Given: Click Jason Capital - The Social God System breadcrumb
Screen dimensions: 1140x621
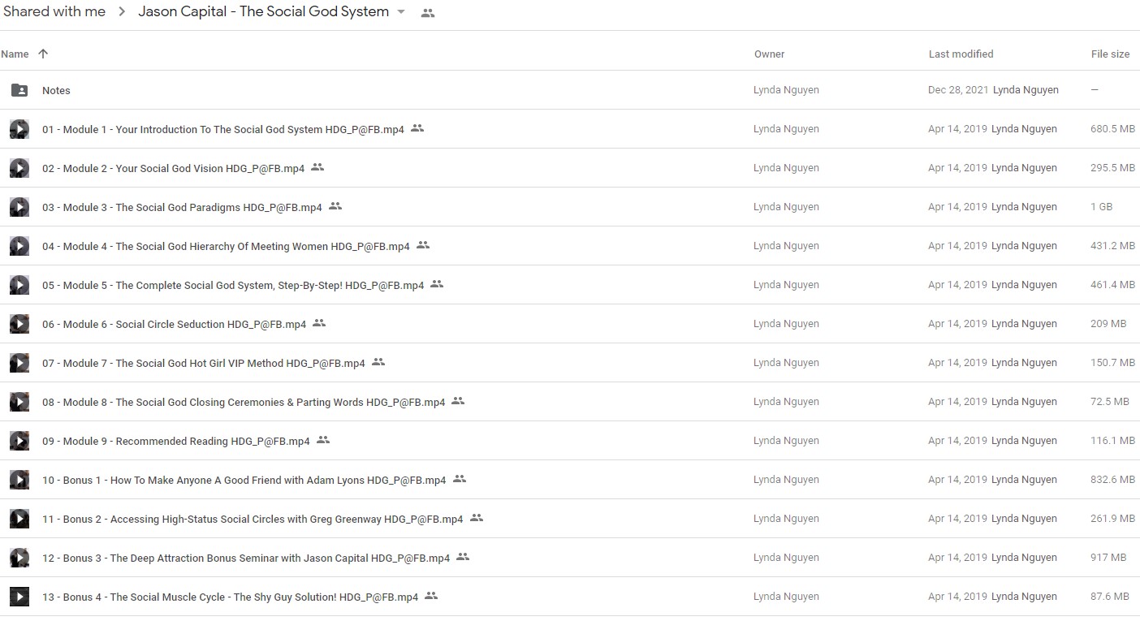Looking at the screenshot, I should point(264,11).
